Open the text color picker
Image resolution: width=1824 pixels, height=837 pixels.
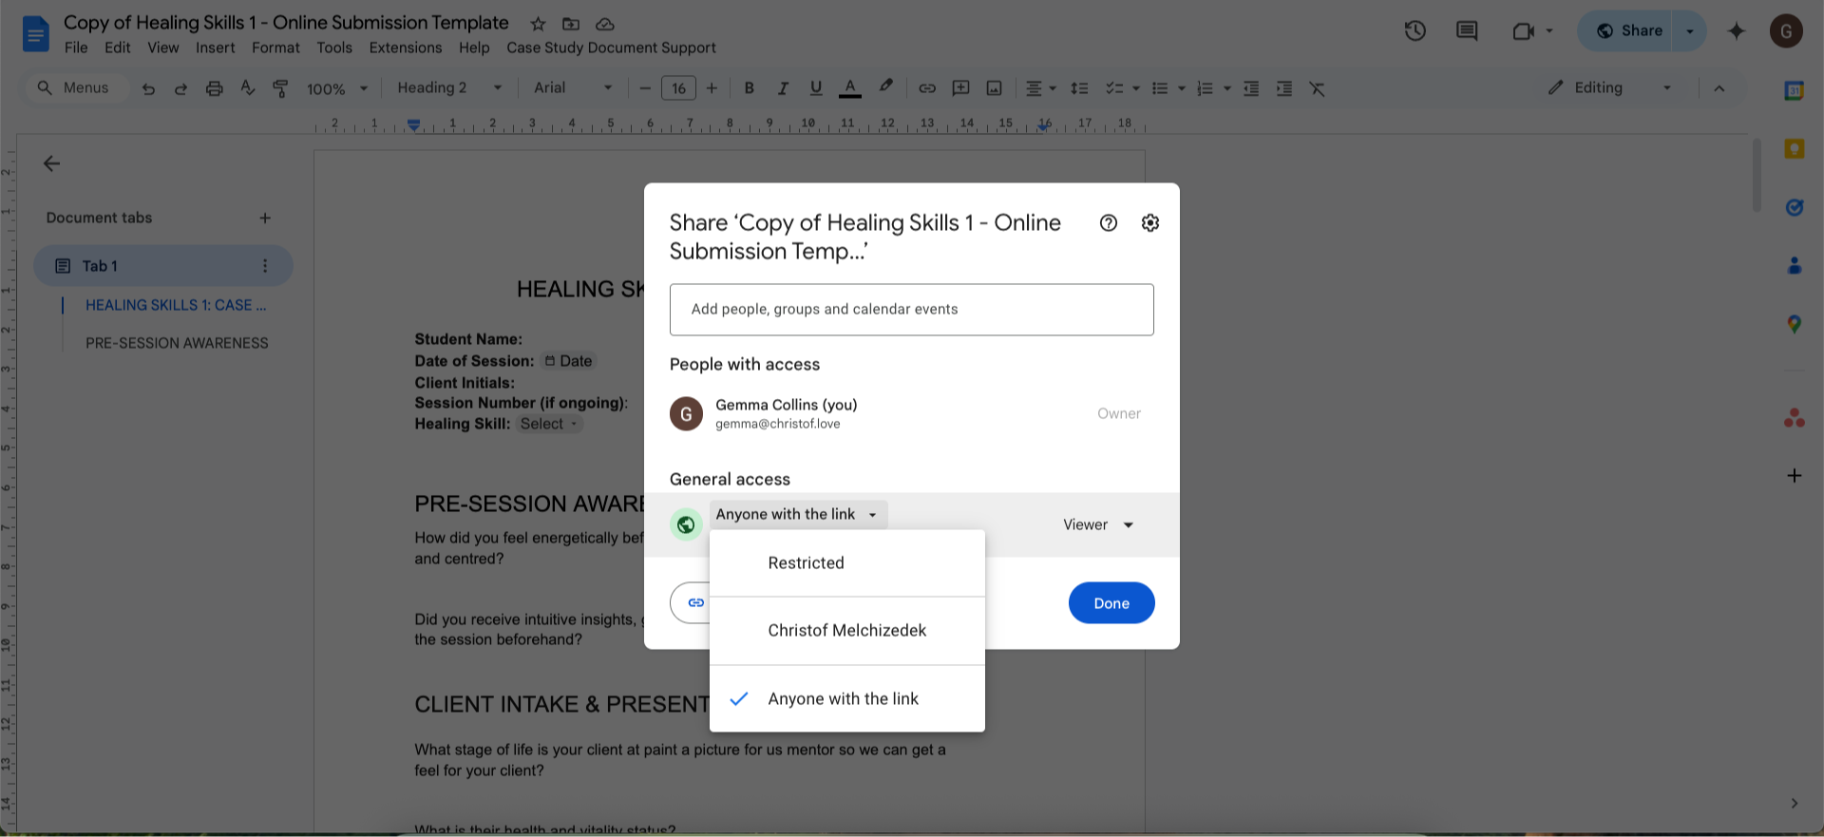point(850,88)
